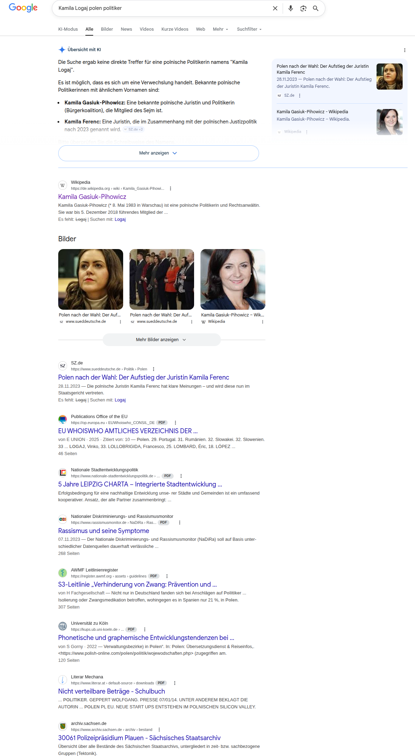Select the Alle tab
415x756 pixels.
click(x=89, y=29)
